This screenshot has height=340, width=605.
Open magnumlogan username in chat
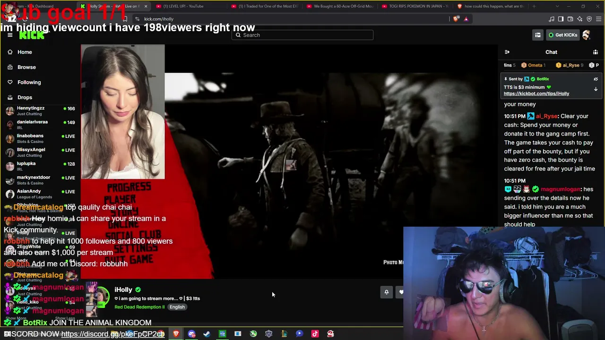coord(561,189)
